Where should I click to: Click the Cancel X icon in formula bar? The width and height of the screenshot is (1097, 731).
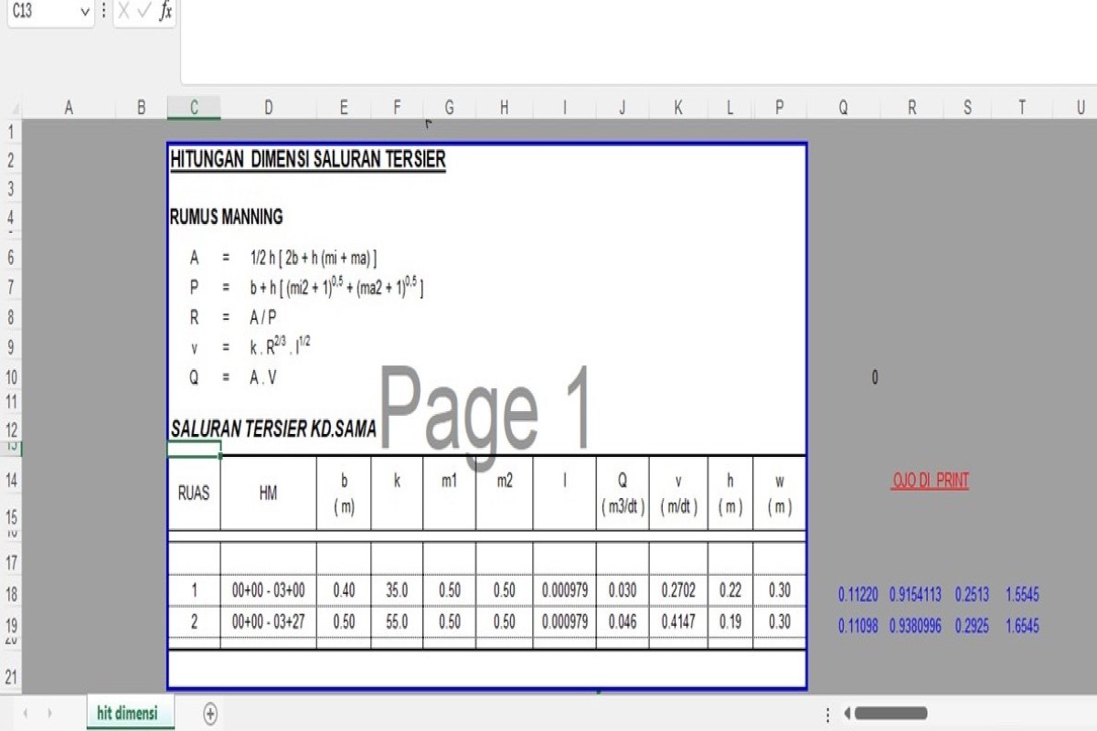[x=124, y=12]
